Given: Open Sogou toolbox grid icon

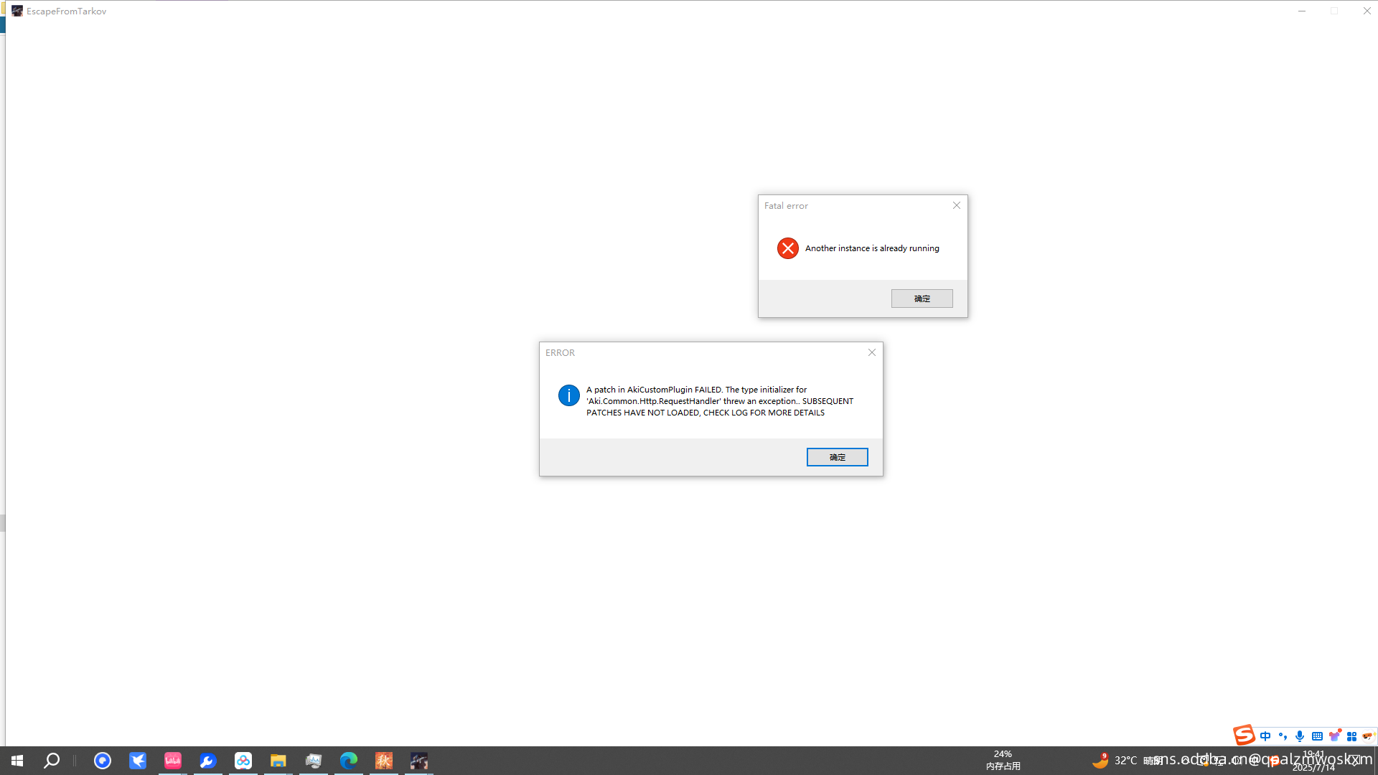Looking at the screenshot, I should click(1351, 736).
